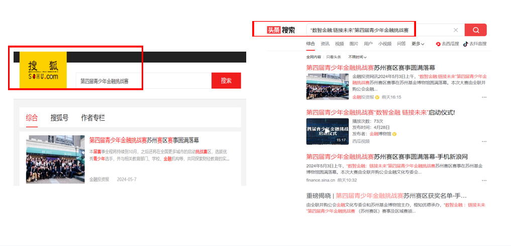Image resolution: width=511 pixels, height=246 pixels.
Task: Click source 金融投资报 under Sohu result
Action: pos(99,179)
